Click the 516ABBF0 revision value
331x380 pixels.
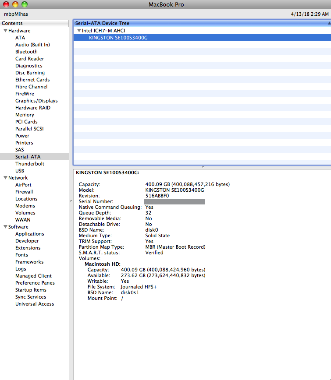click(x=157, y=196)
